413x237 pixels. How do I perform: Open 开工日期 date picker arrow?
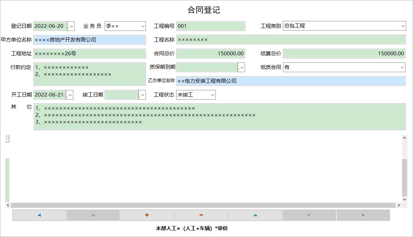coord(70,95)
